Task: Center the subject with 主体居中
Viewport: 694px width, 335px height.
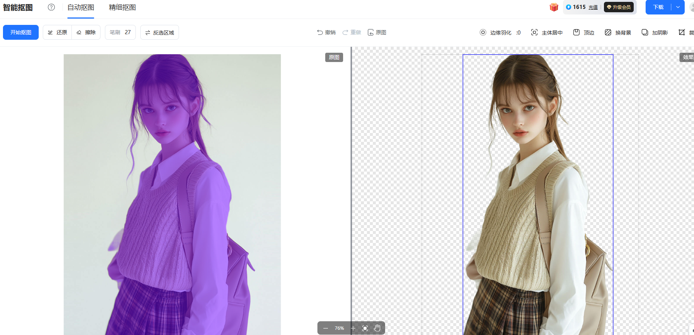Action: [547, 33]
